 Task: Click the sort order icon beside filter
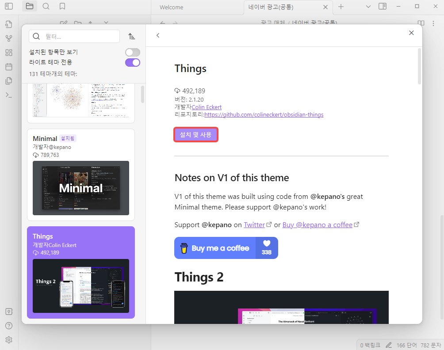[131, 36]
